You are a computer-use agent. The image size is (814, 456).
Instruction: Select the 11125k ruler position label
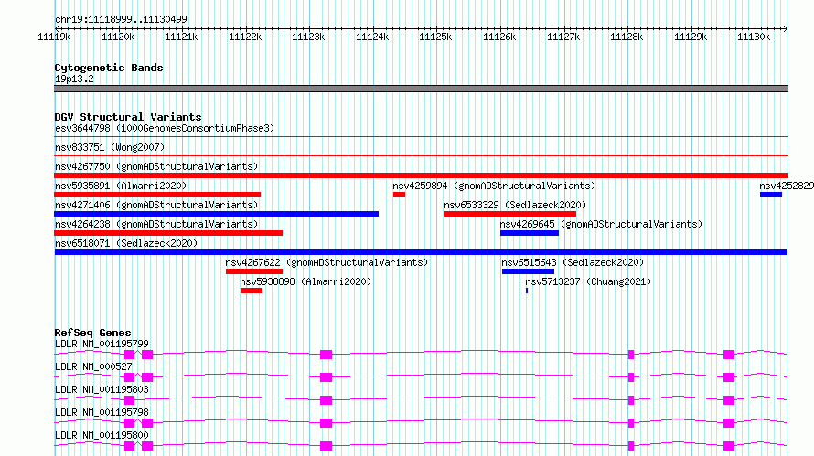coord(435,37)
